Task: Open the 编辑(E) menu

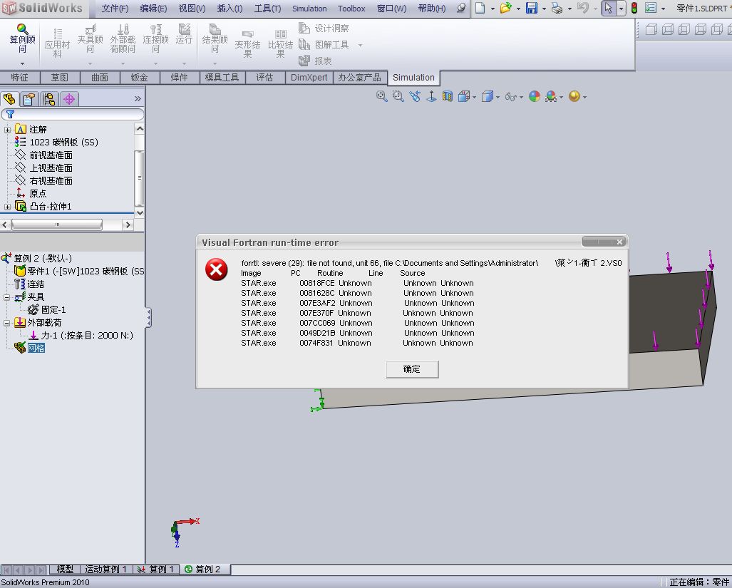Action: 153,9
